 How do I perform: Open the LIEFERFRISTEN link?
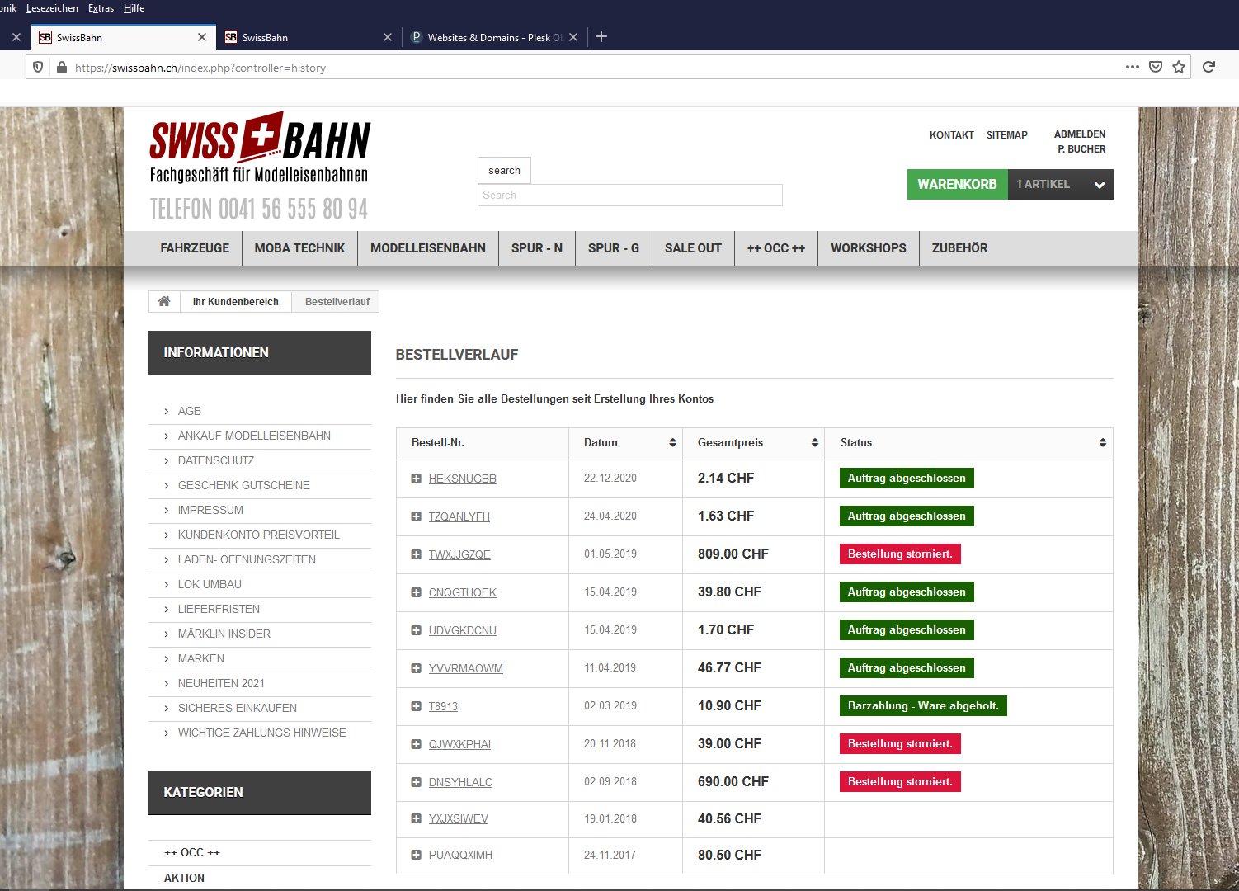click(x=219, y=609)
